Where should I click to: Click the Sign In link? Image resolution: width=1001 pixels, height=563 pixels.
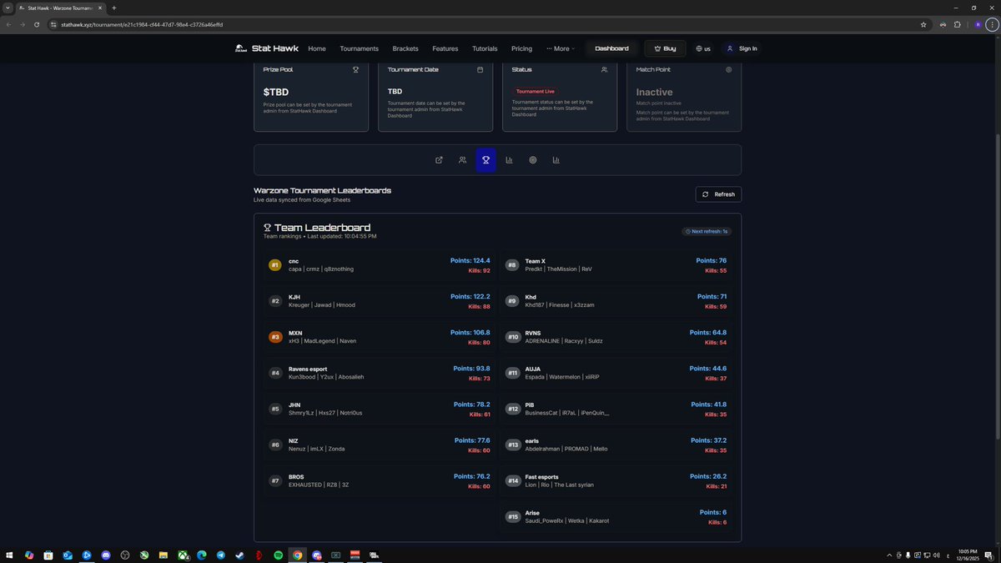tap(742, 48)
